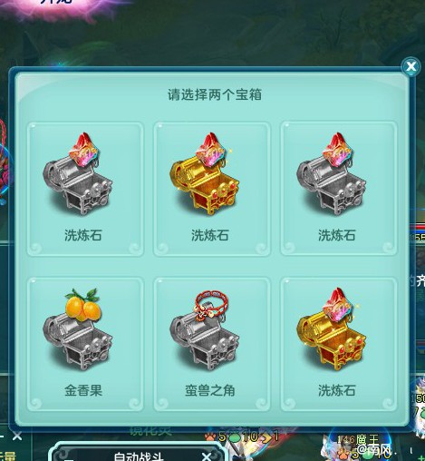Click the 请选择两个宝箱 dialog title
Viewport: 425px width, 461px height.
click(x=215, y=94)
